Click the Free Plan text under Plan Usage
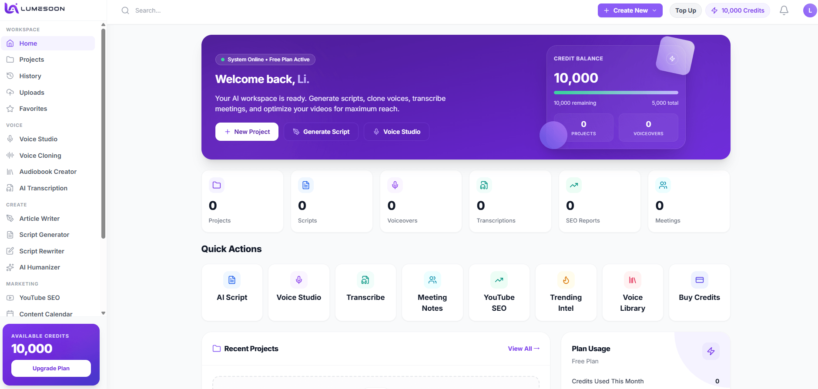Image resolution: width=818 pixels, height=389 pixels. click(x=585, y=361)
